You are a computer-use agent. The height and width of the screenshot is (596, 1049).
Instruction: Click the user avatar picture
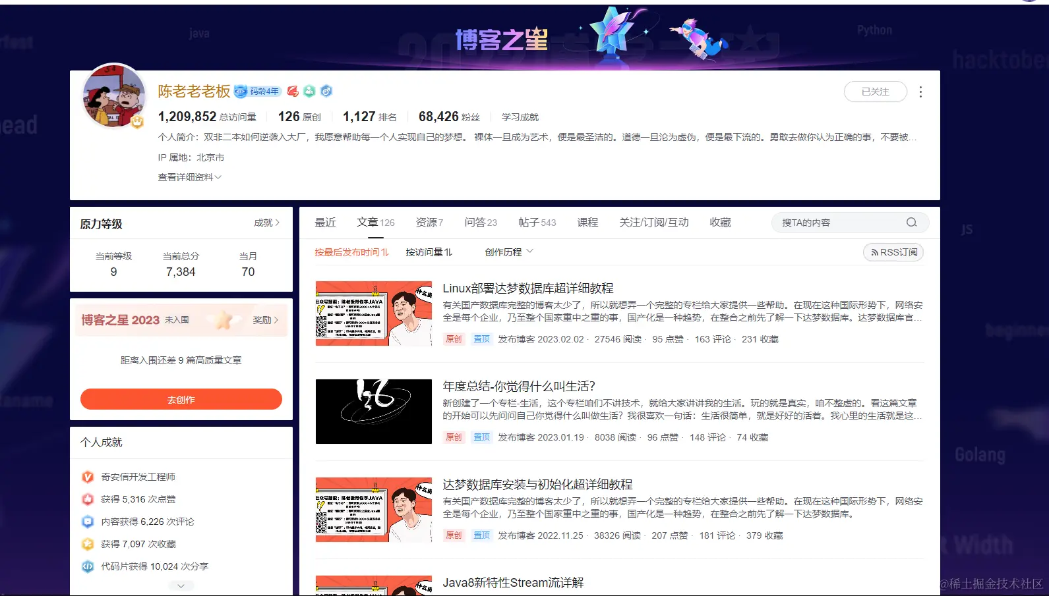tap(114, 96)
